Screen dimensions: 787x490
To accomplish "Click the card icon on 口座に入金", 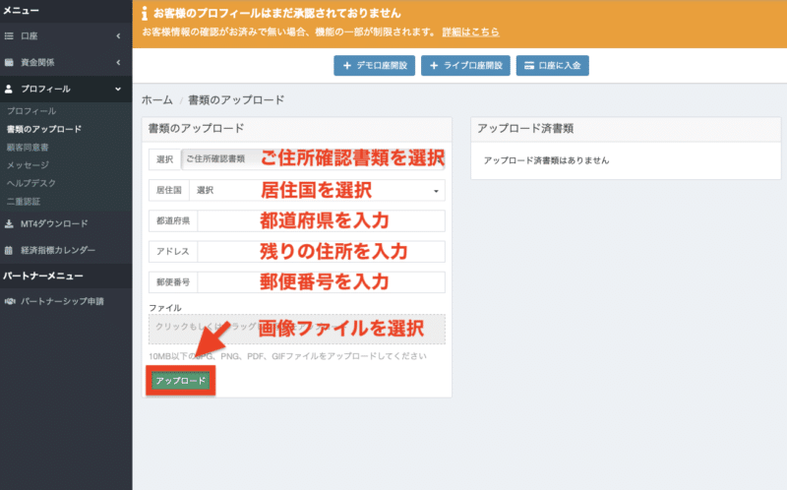I will tap(529, 66).
